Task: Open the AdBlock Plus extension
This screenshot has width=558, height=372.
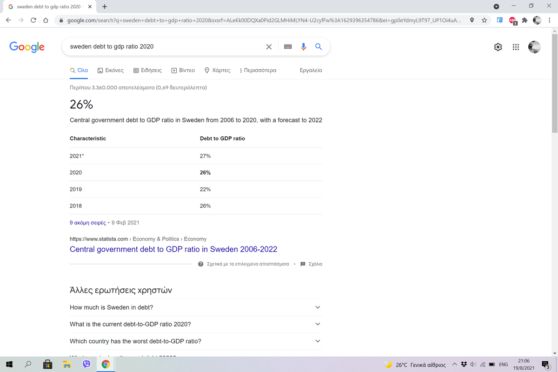Action: point(512,21)
